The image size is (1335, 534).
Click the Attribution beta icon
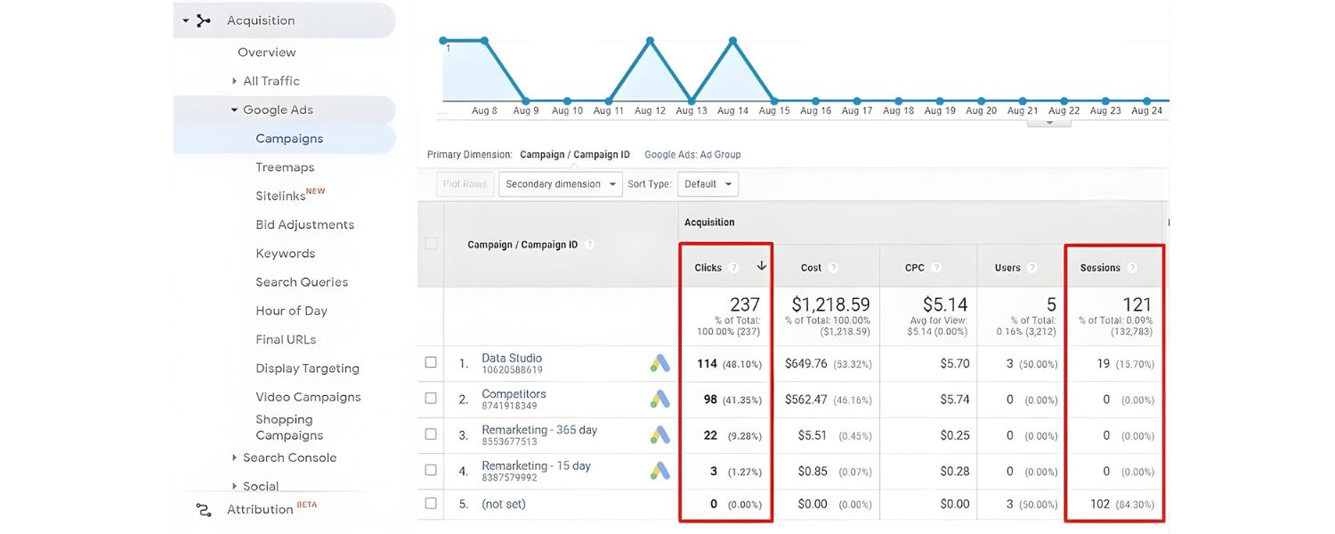click(x=202, y=509)
